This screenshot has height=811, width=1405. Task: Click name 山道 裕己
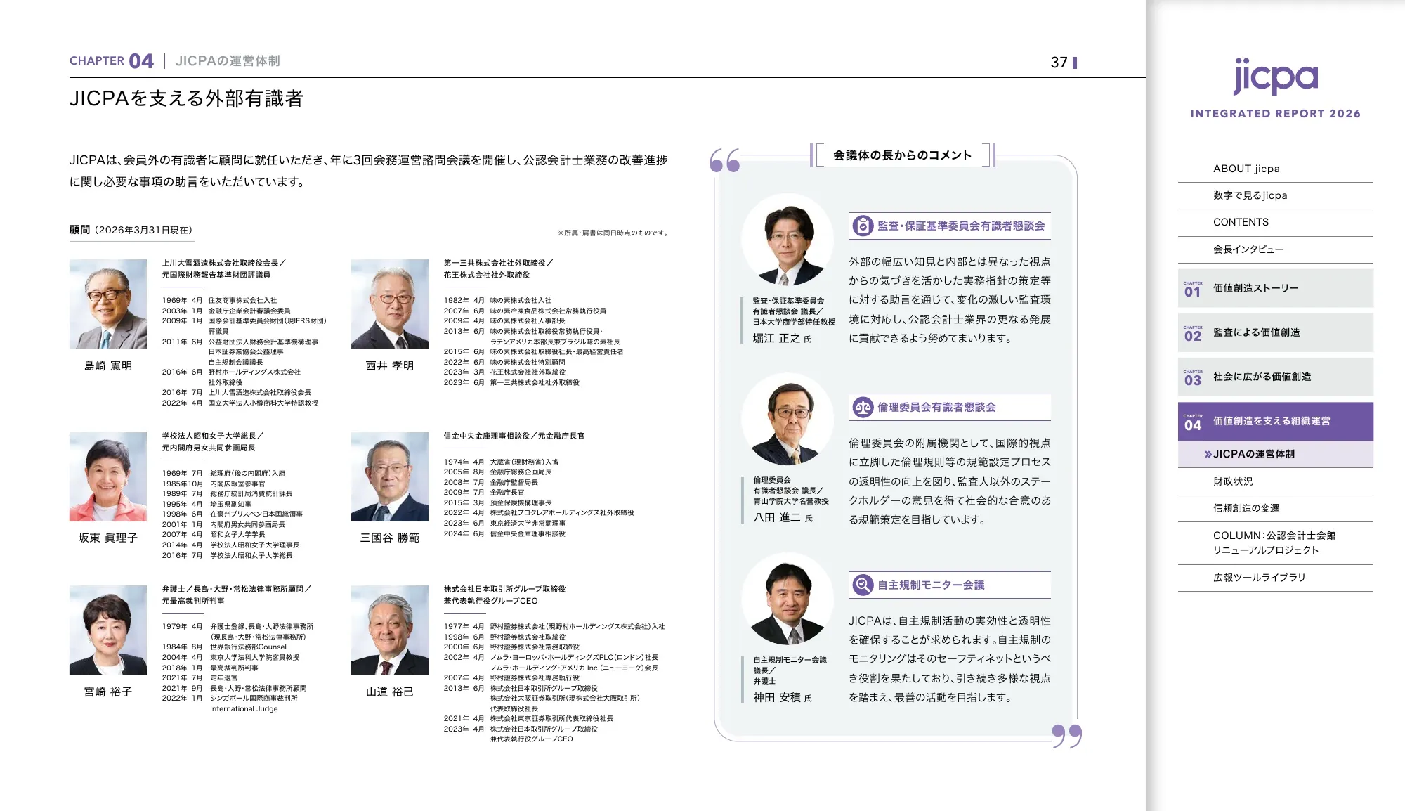pyautogui.click(x=390, y=692)
